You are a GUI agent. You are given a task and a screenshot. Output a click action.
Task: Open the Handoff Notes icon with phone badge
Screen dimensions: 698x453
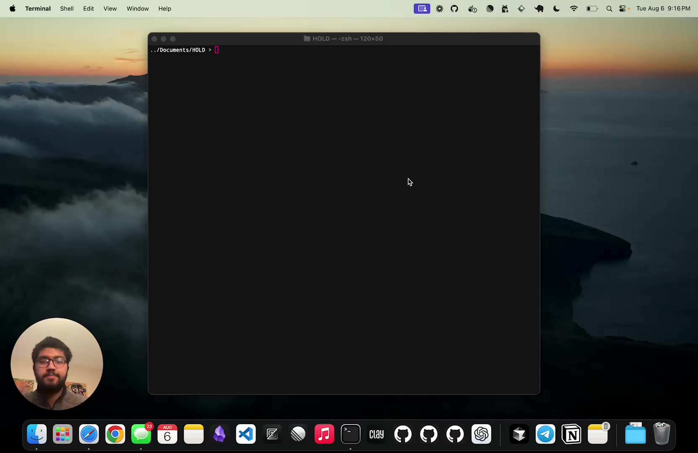click(x=598, y=434)
